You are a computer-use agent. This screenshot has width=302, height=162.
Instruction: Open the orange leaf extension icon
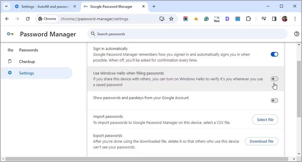196,19
